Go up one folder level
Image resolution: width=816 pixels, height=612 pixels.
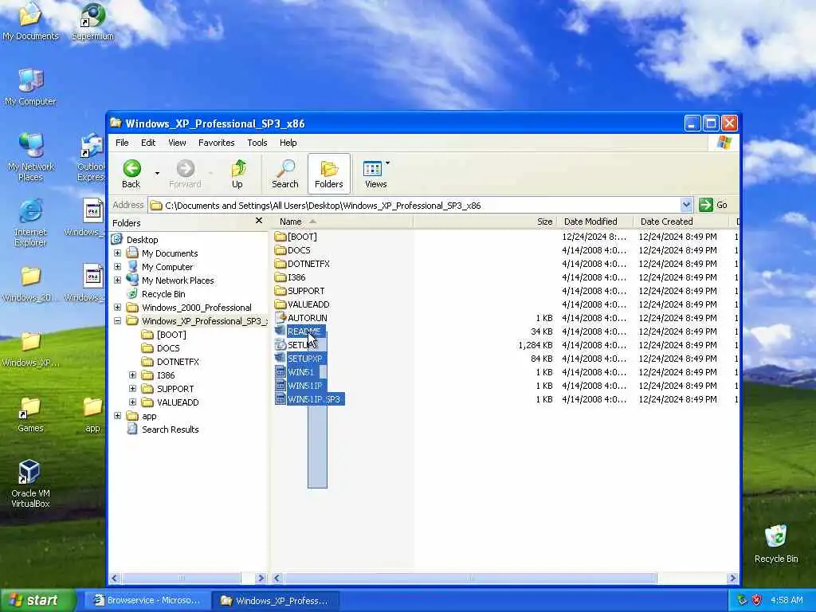[237, 174]
